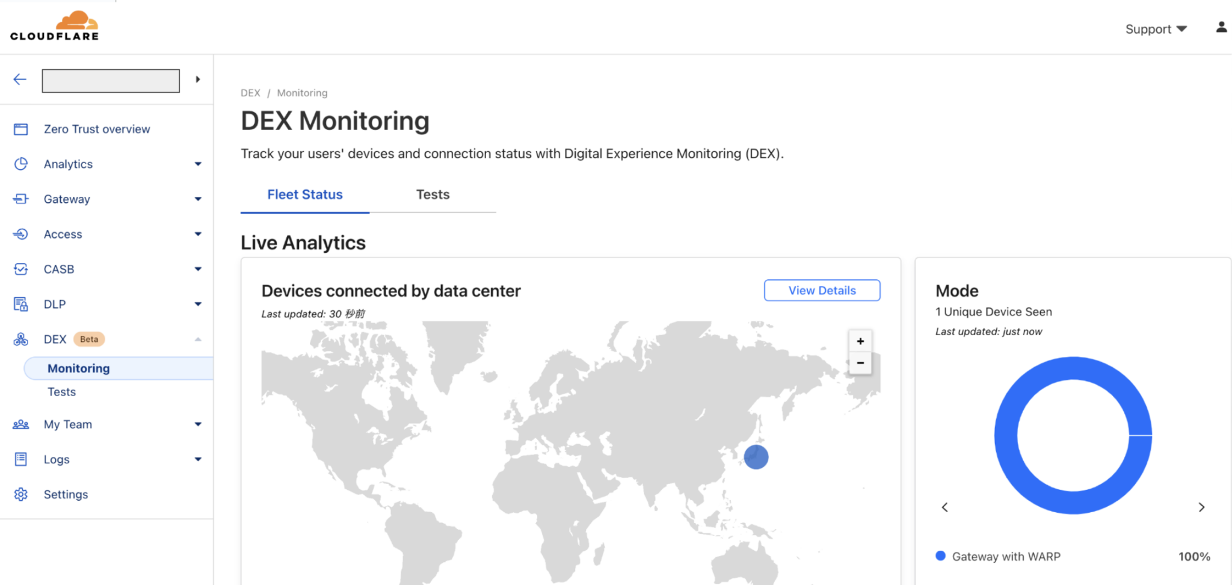Select Monitoring under DEX
Screen dimensions: 1232x585
pyautogui.click(x=78, y=368)
